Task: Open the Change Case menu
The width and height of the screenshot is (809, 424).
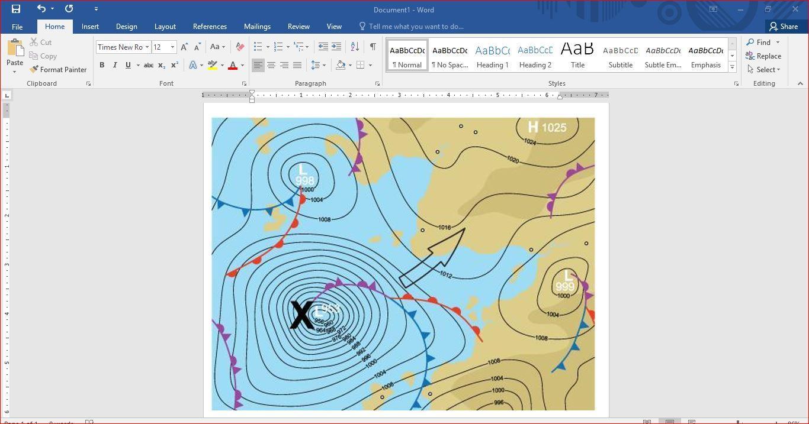Action: (x=217, y=47)
